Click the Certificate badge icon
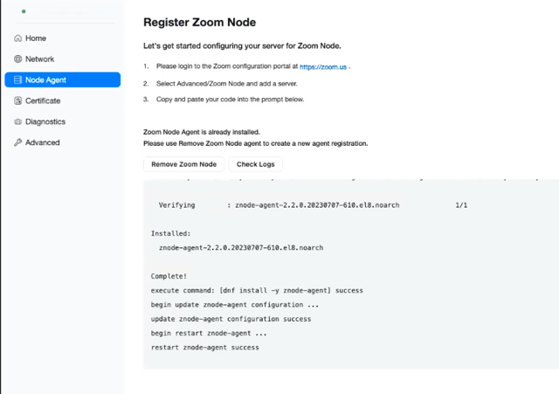559x394 pixels. pos(17,100)
